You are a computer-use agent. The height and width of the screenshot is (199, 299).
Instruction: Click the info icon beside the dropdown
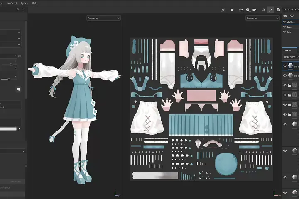click(20, 56)
